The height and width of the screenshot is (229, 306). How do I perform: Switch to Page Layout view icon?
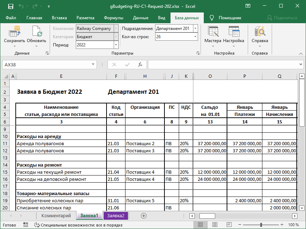215,225
